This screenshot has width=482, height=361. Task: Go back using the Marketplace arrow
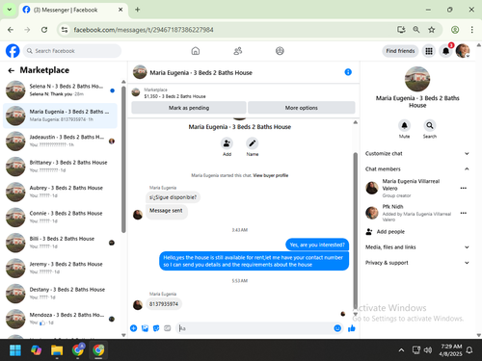12,70
